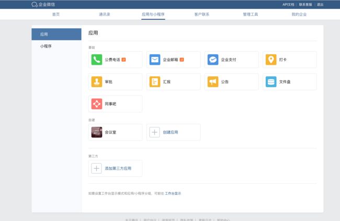
Task: Click the plus icon for 添加第三方应用
Action: click(x=96, y=168)
